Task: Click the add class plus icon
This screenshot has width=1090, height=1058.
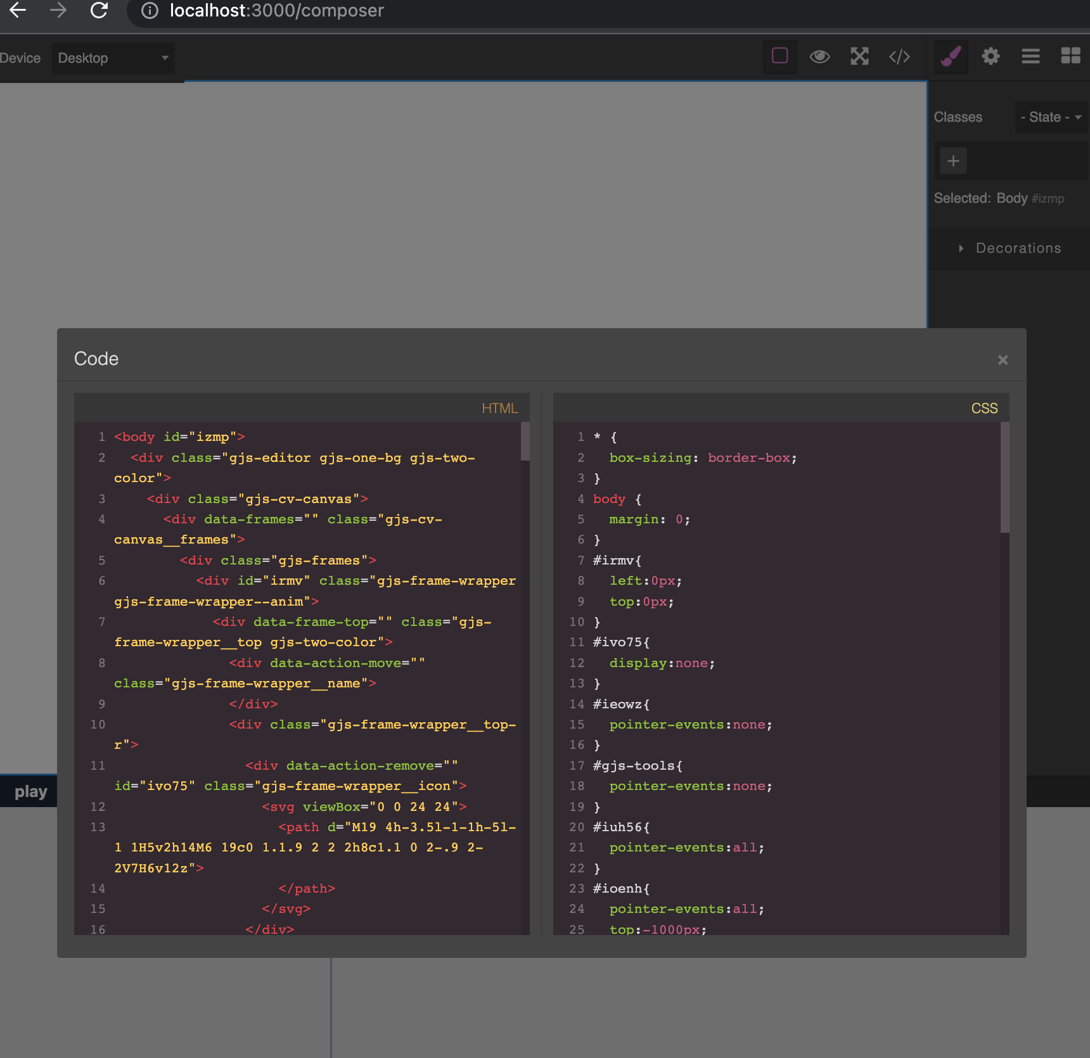Action: click(953, 160)
